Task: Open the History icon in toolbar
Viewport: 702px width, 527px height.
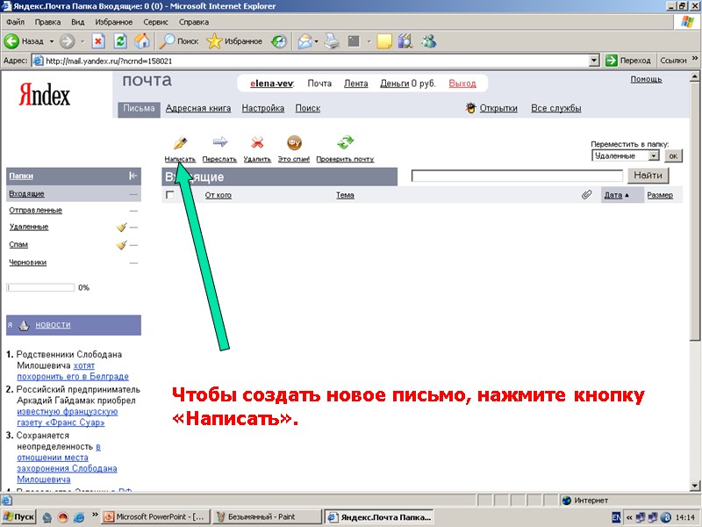Action: coord(279,41)
